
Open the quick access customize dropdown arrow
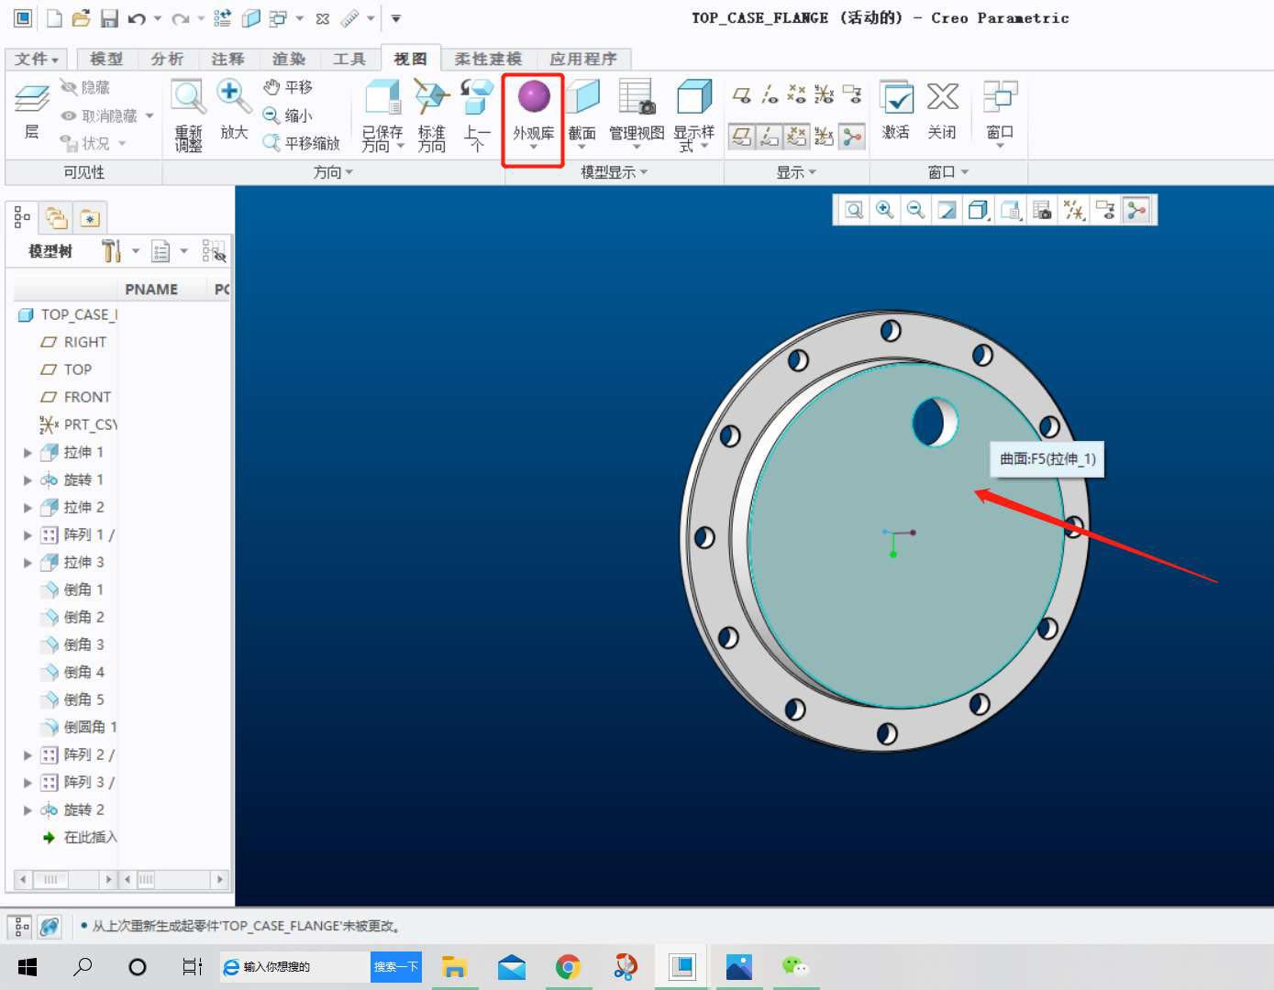point(396,17)
